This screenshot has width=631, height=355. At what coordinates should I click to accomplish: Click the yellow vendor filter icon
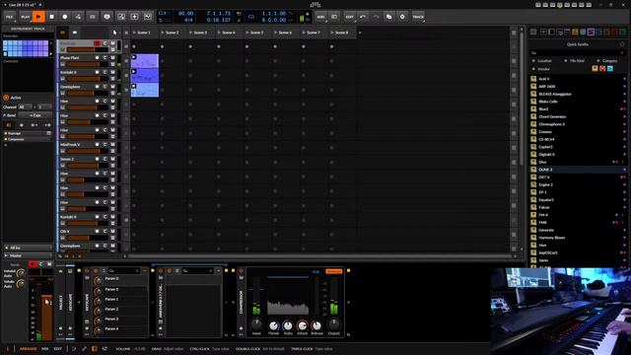[x=595, y=69]
